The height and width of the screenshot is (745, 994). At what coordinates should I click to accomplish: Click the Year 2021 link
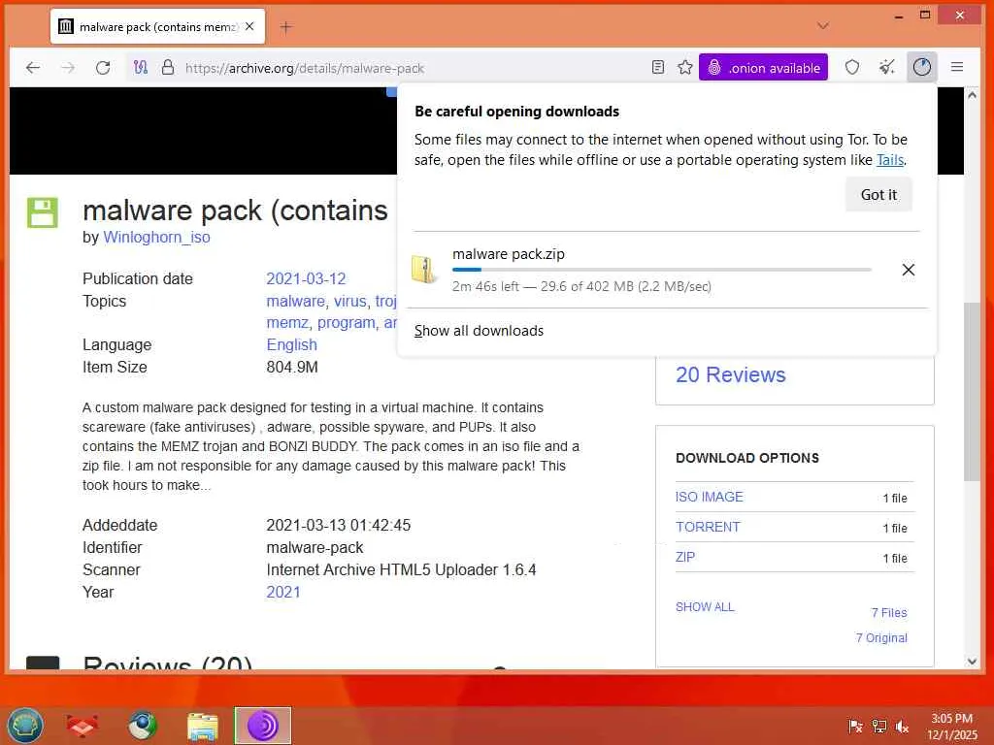click(x=283, y=592)
